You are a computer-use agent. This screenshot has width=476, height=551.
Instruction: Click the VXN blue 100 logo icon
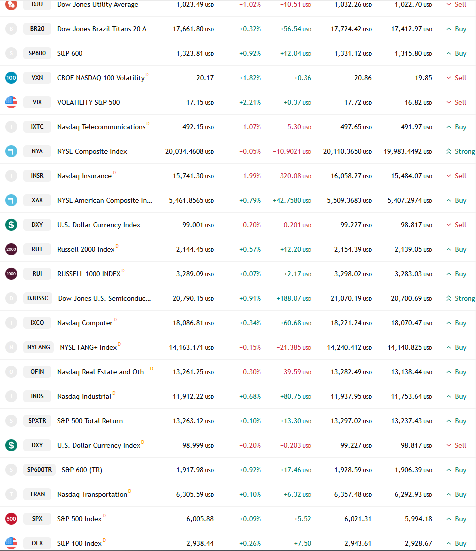pos(11,78)
